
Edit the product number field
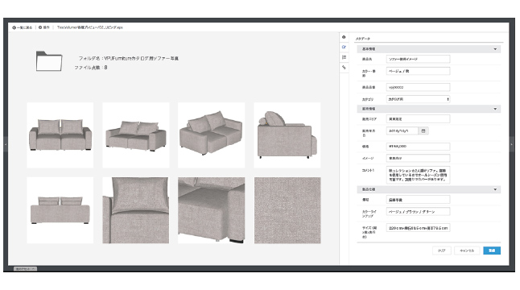pos(418,87)
